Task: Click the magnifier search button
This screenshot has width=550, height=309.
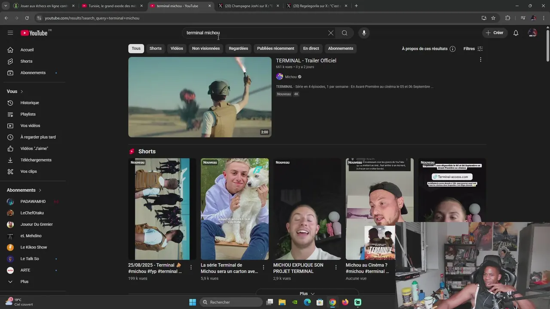Action: (345, 33)
